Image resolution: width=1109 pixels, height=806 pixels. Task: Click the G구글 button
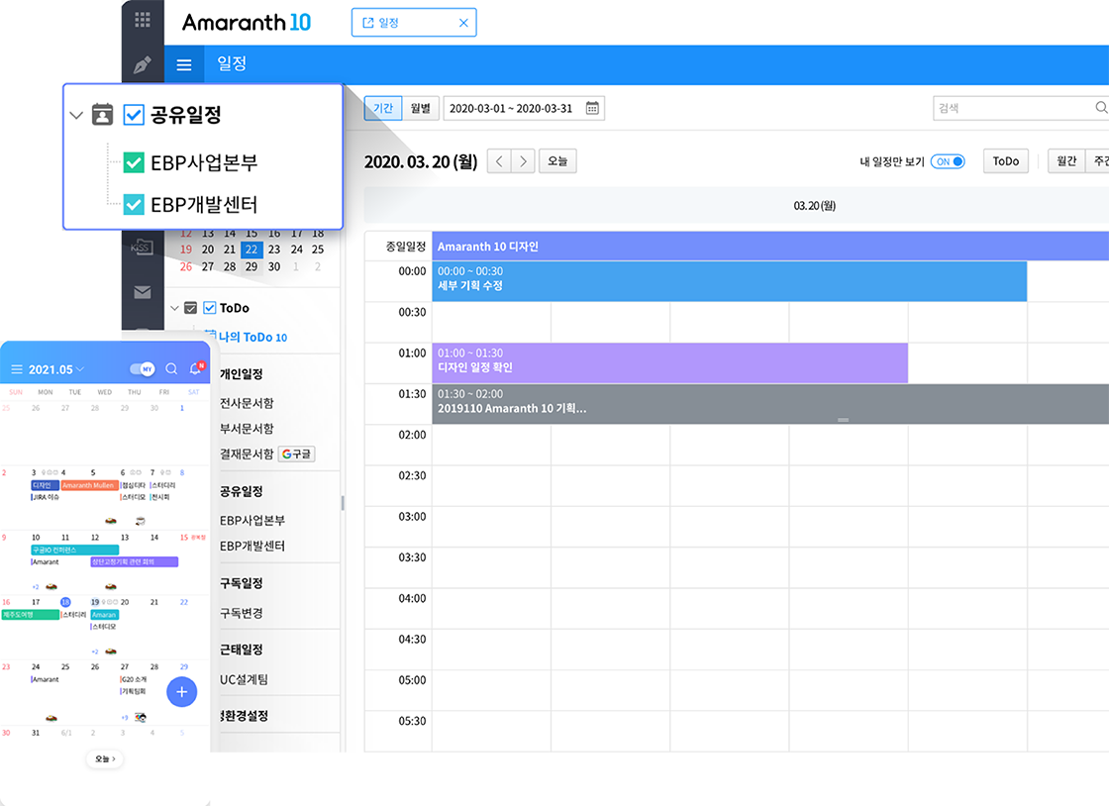tap(296, 453)
